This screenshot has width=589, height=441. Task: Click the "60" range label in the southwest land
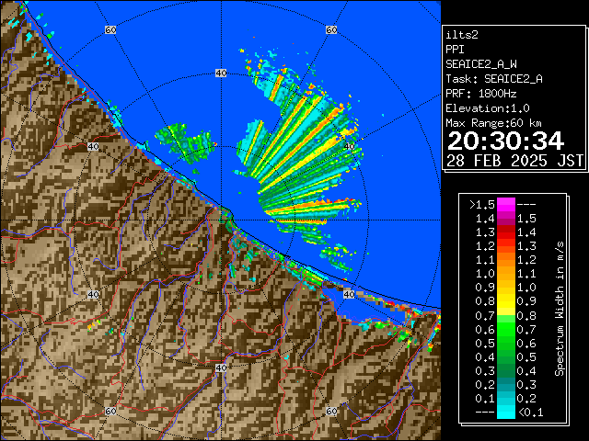[x=110, y=412]
